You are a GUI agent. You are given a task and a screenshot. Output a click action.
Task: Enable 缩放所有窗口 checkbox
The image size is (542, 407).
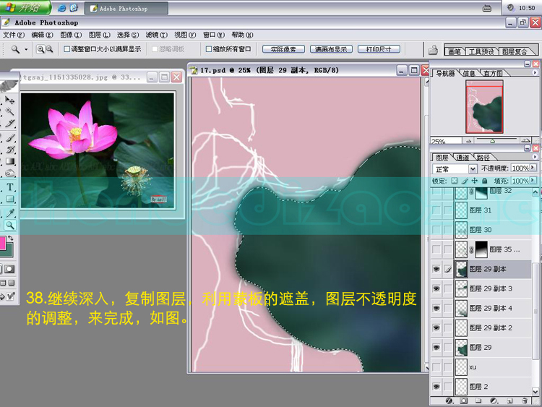pyautogui.click(x=208, y=49)
